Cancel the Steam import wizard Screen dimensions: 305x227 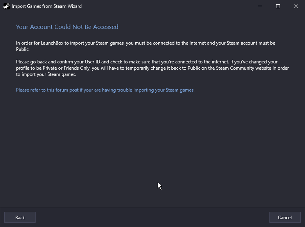tap(285, 217)
